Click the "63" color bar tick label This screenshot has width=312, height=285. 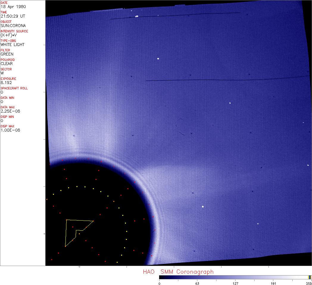(x=197, y=283)
